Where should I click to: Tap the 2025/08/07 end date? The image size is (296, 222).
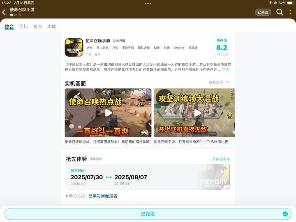(131, 177)
